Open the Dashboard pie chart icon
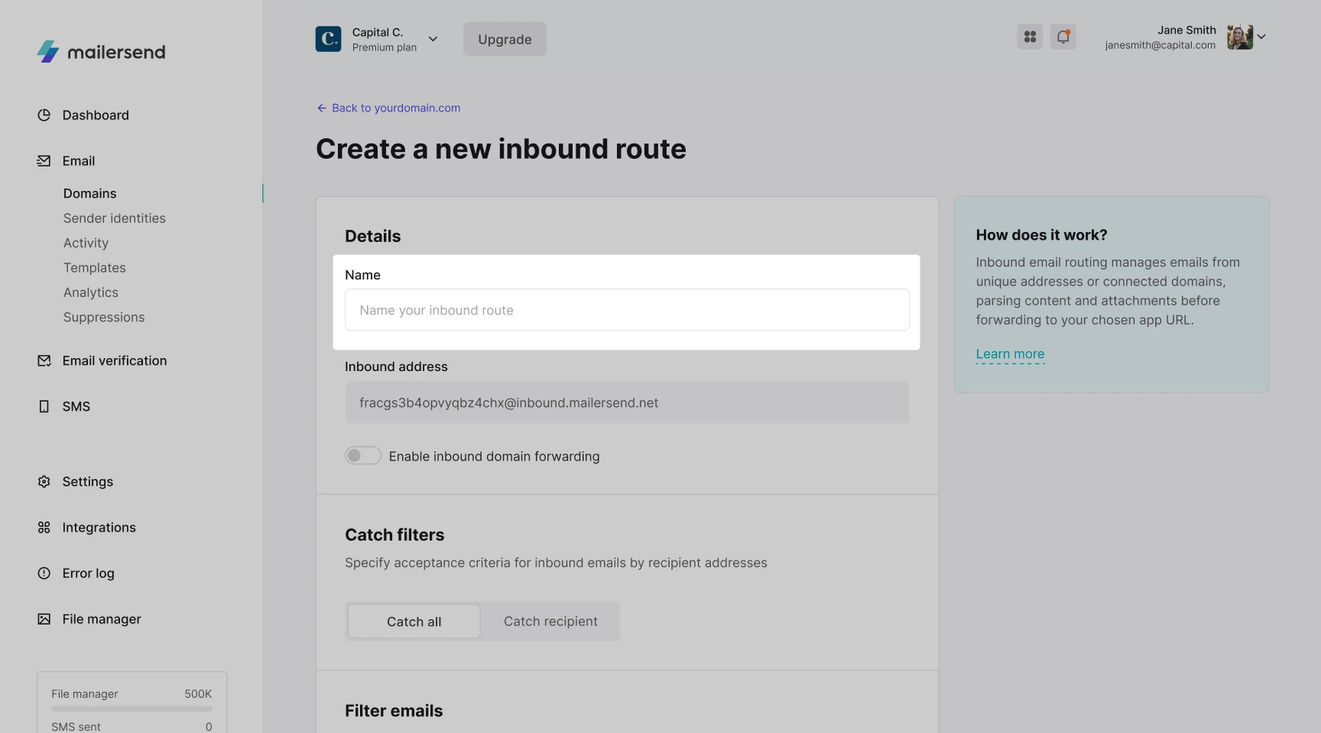Image resolution: width=1321 pixels, height=733 pixels. coord(44,115)
